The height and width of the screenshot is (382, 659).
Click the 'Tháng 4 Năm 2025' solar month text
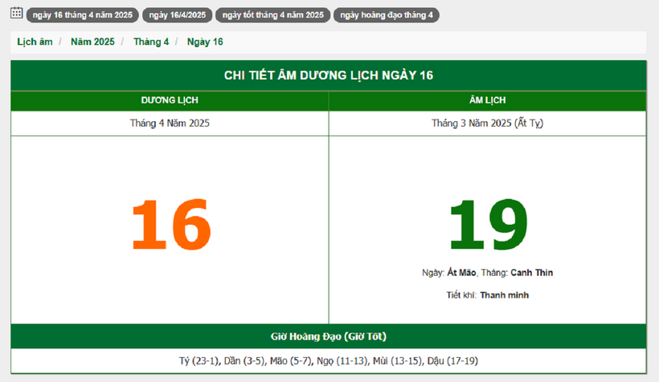point(170,123)
